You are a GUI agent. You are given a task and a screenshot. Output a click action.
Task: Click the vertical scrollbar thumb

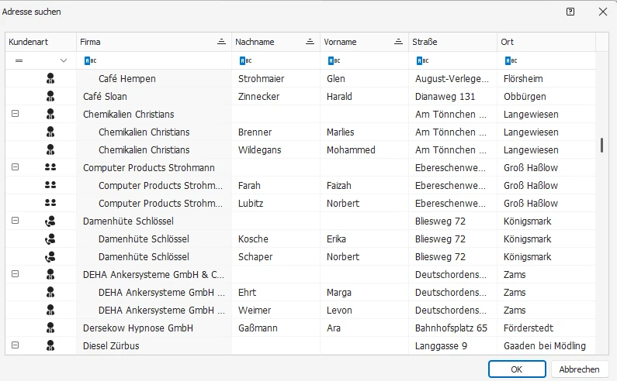601,145
